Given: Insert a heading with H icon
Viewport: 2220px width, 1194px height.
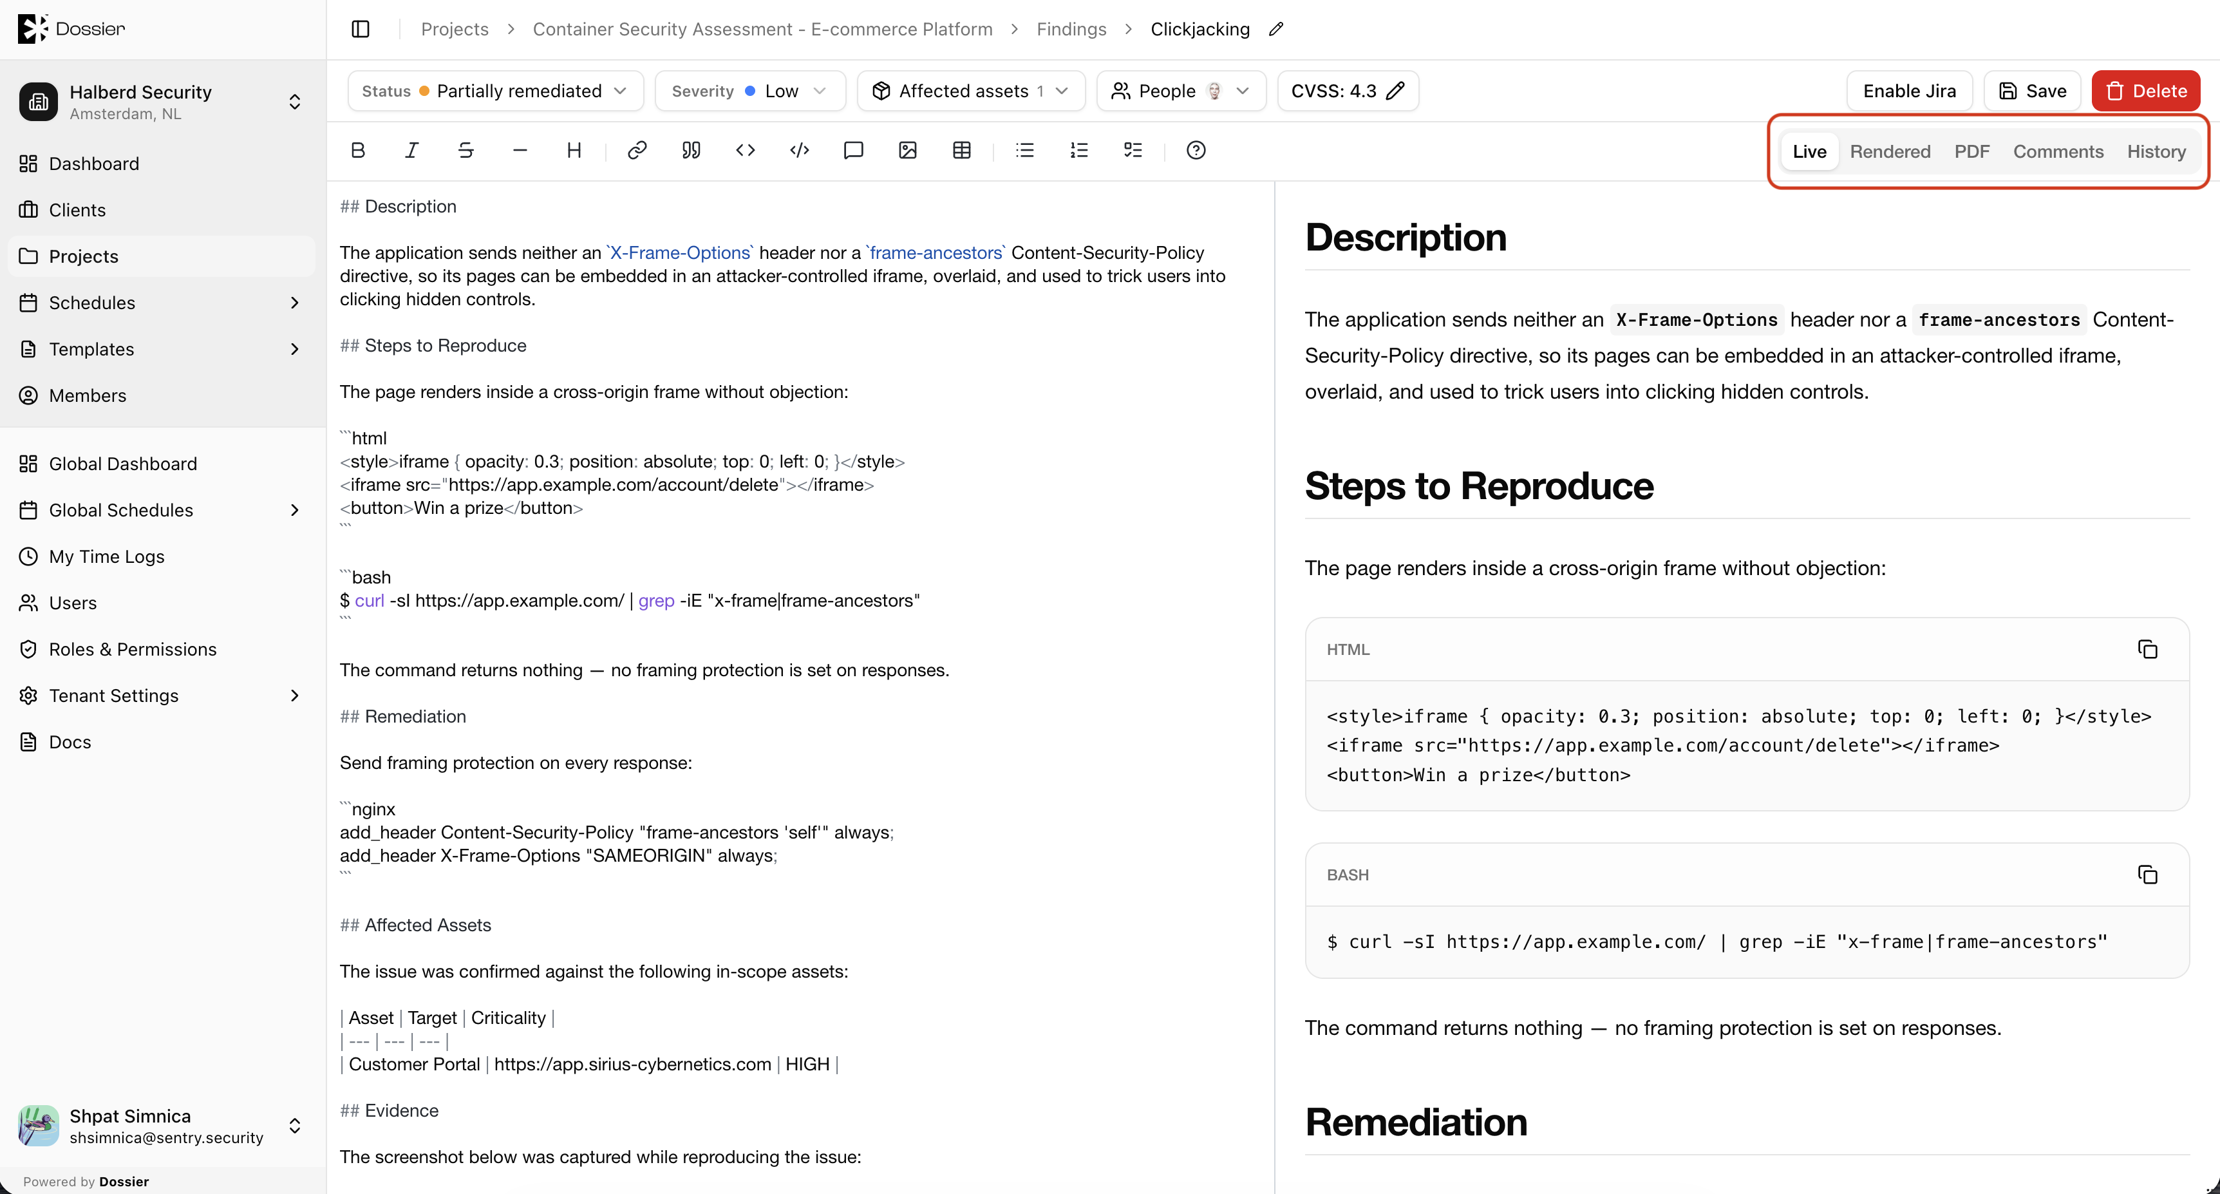Looking at the screenshot, I should tap(574, 151).
